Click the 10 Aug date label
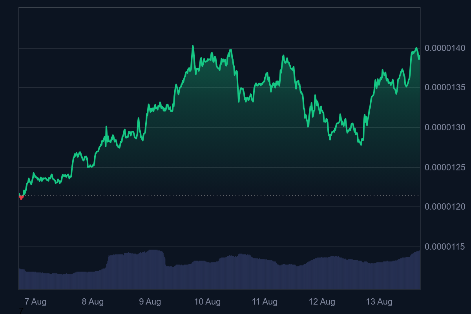The width and height of the screenshot is (471, 314). click(x=207, y=302)
